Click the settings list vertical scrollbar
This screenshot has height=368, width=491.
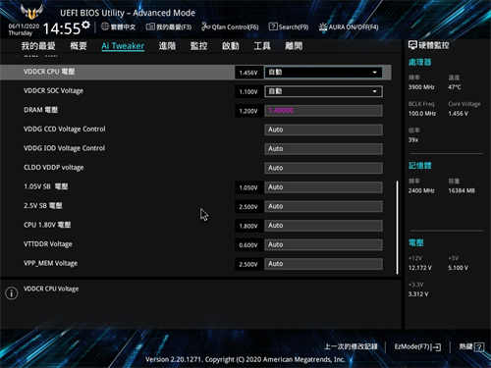click(x=397, y=228)
